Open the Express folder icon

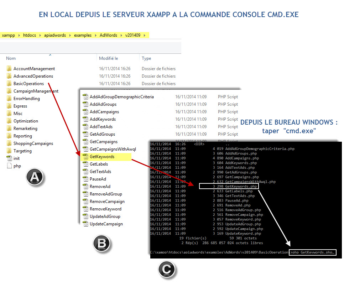click(9, 106)
